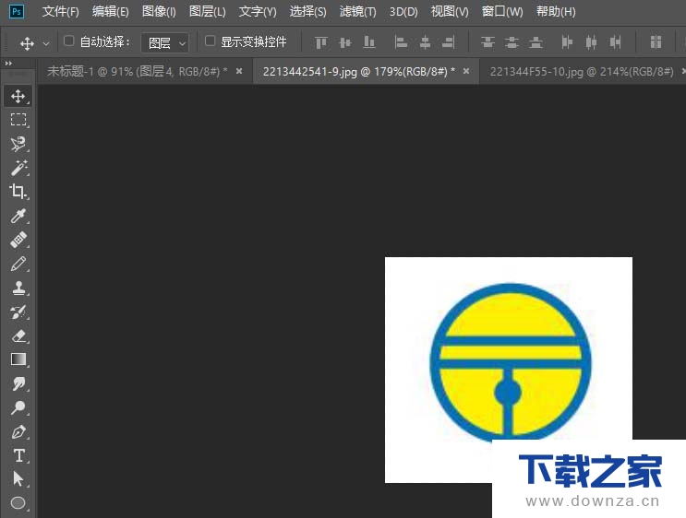Select the Dodge tool
The width and height of the screenshot is (686, 518).
coord(18,408)
